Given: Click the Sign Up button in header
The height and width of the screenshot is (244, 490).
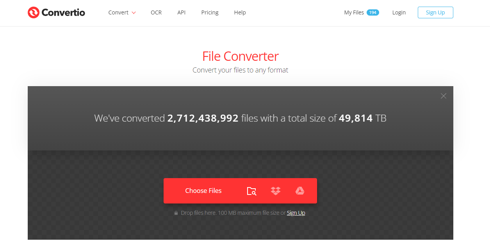Looking at the screenshot, I should tap(435, 12).
